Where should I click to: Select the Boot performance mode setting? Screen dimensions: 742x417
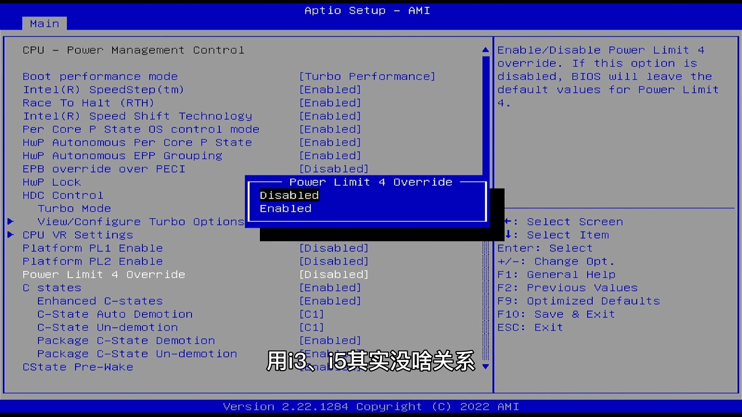100,76
